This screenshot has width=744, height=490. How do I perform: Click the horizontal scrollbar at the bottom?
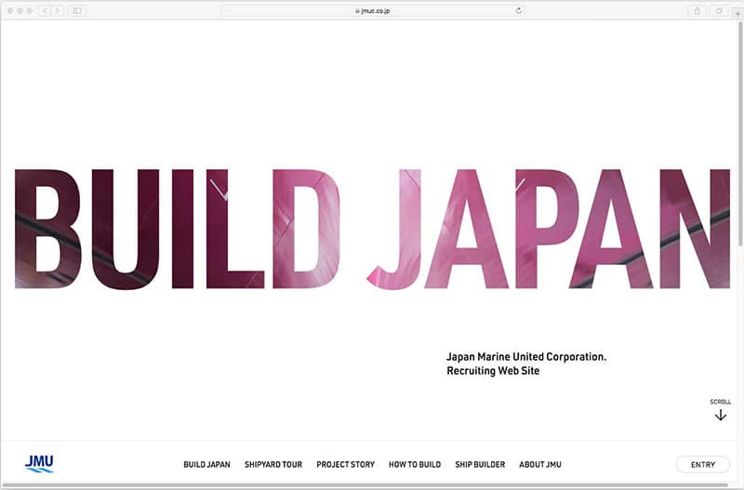(365, 485)
